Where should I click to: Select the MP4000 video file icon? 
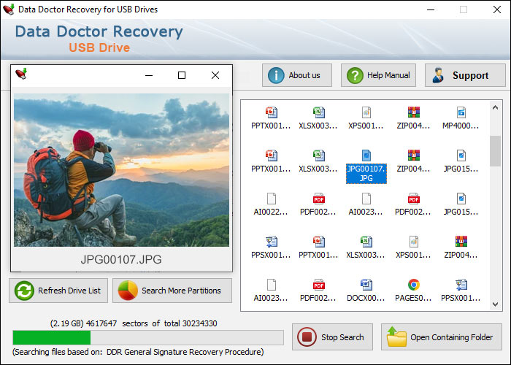[461, 112]
